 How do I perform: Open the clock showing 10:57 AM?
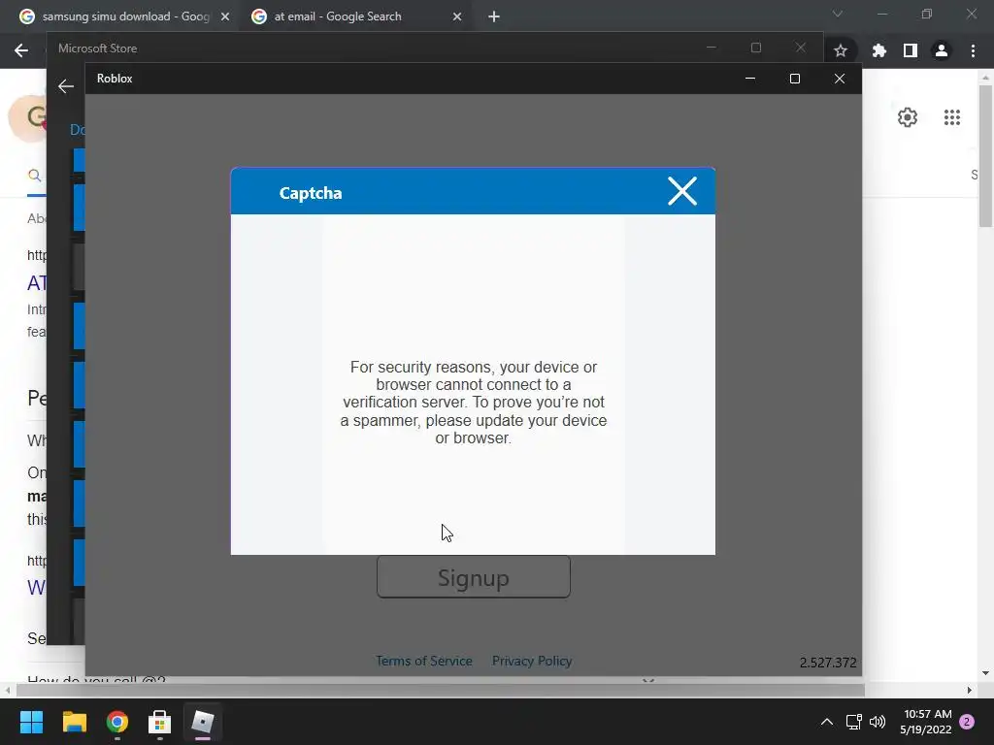click(x=926, y=722)
